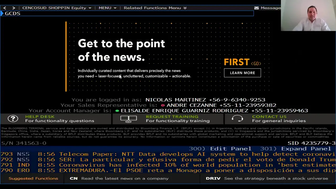Image resolution: width=336 pixels, height=189 pixels.
Task: Open the DRIV strategy function
Action: pos(267,178)
